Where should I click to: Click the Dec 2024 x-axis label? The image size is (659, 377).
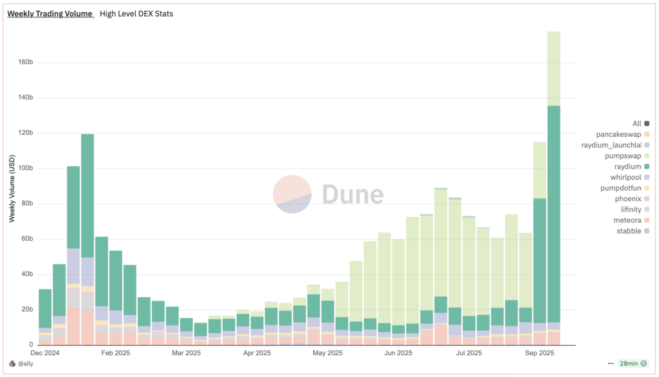pos(45,353)
